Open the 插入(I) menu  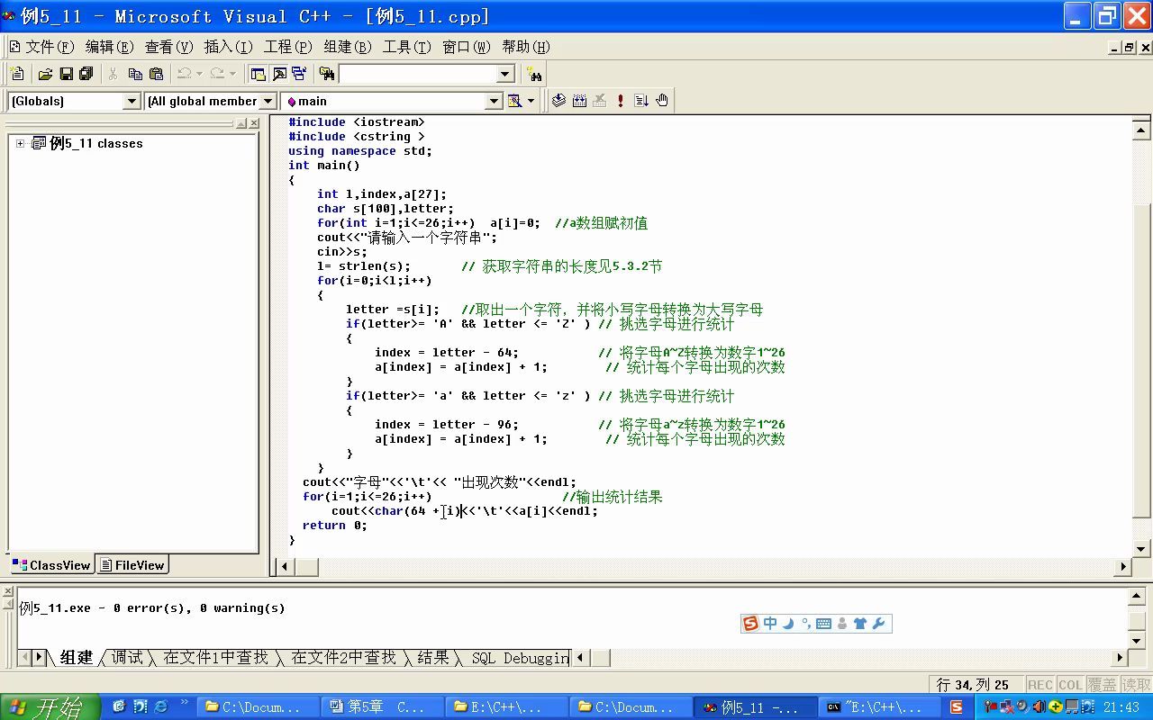pyautogui.click(x=228, y=47)
